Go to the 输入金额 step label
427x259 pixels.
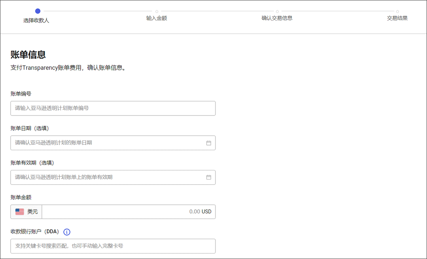tap(157, 18)
